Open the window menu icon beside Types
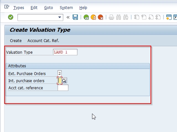Screen dimensions: 177x132 tap(7, 7)
